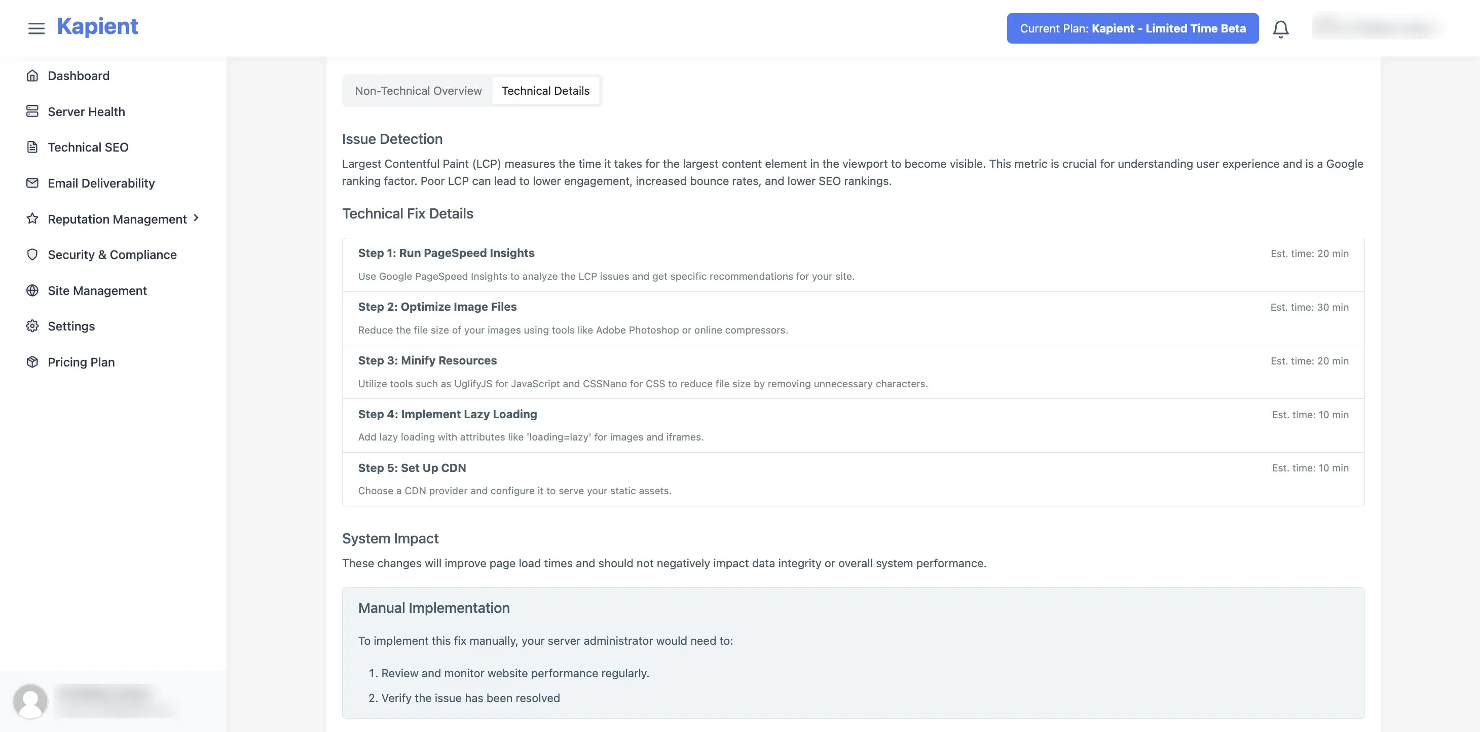Click the Site Management globe icon
Screen dimensions: 1480x732
point(32,290)
